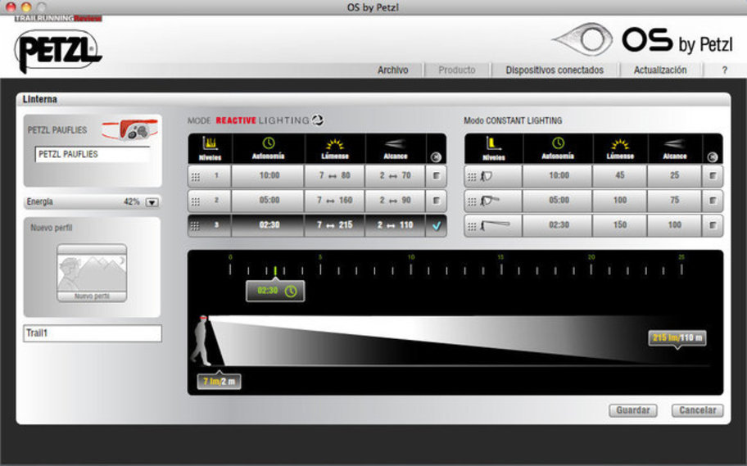Click the walking person figure

coord(201,340)
